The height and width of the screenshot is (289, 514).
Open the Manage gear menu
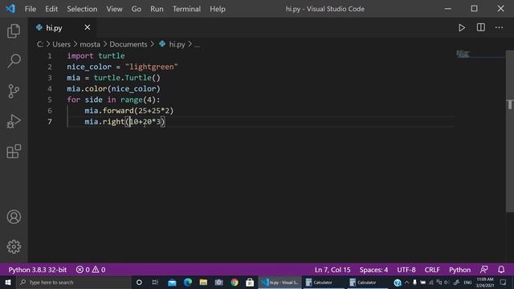coord(14,246)
